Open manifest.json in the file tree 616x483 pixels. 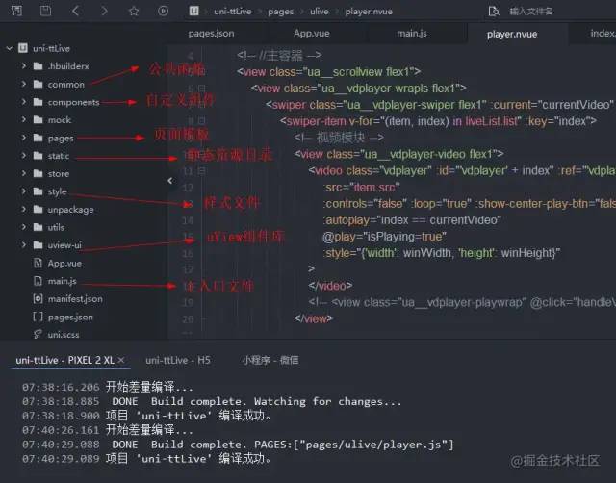[74, 298]
